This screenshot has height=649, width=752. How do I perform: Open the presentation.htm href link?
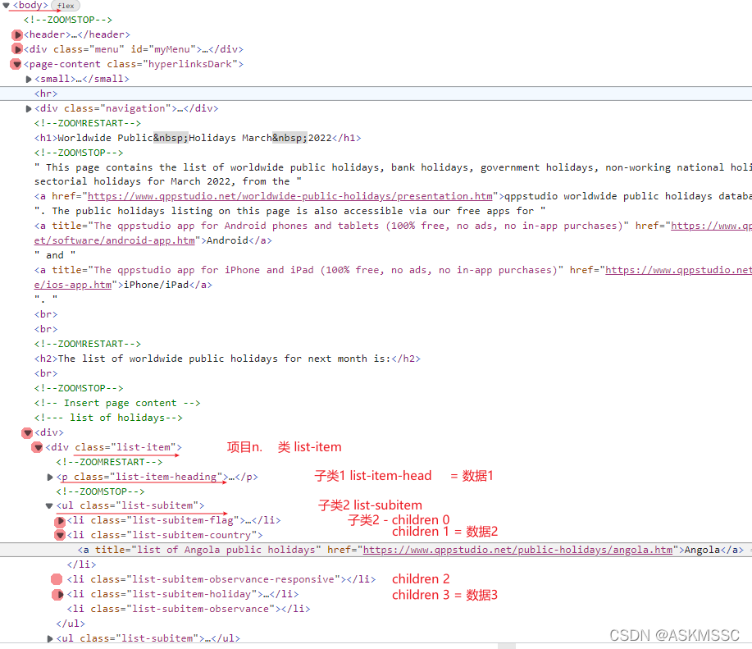click(x=290, y=196)
